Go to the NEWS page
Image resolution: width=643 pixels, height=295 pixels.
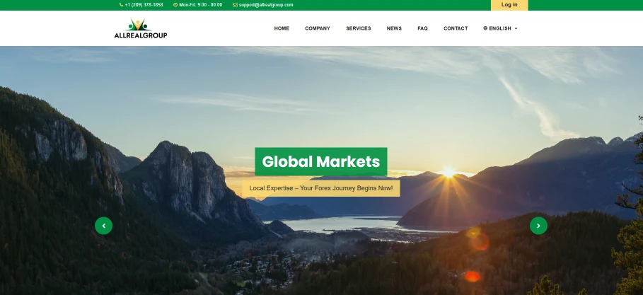394,28
